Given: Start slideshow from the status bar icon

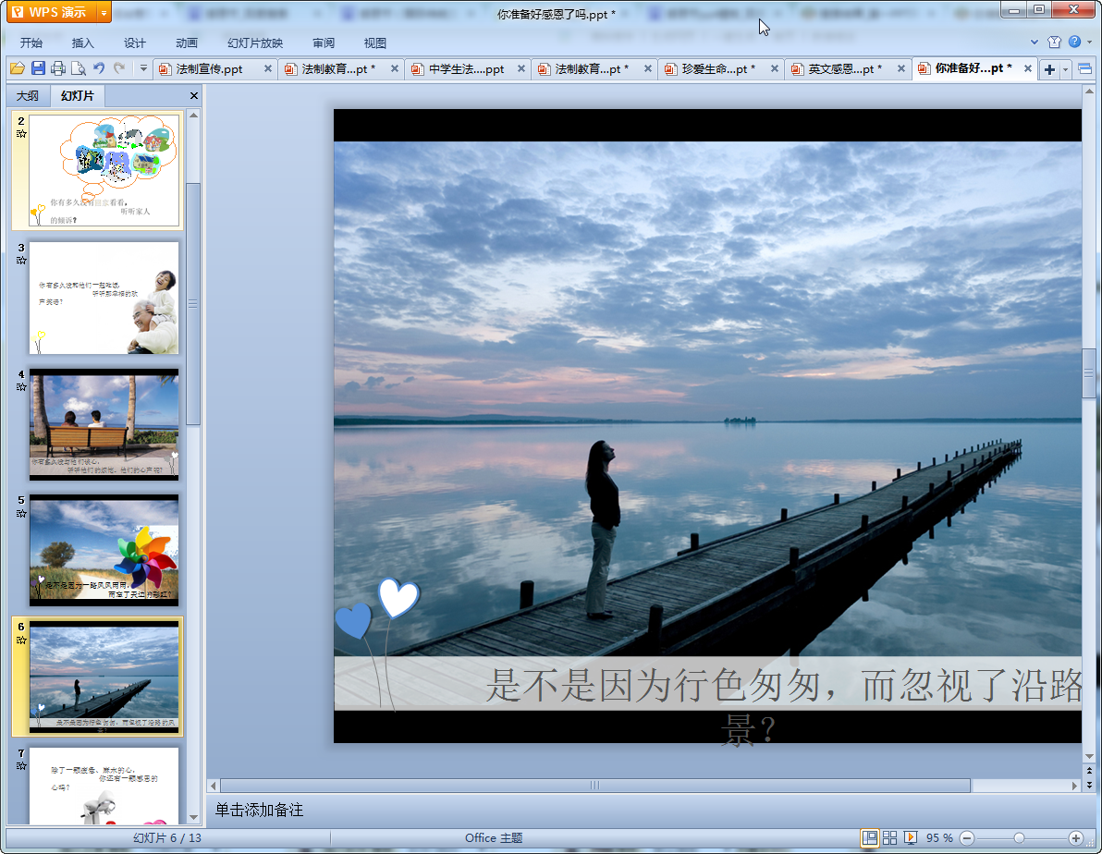Looking at the screenshot, I should pos(911,837).
